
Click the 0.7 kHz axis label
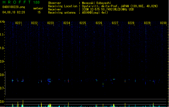(2, 88)
